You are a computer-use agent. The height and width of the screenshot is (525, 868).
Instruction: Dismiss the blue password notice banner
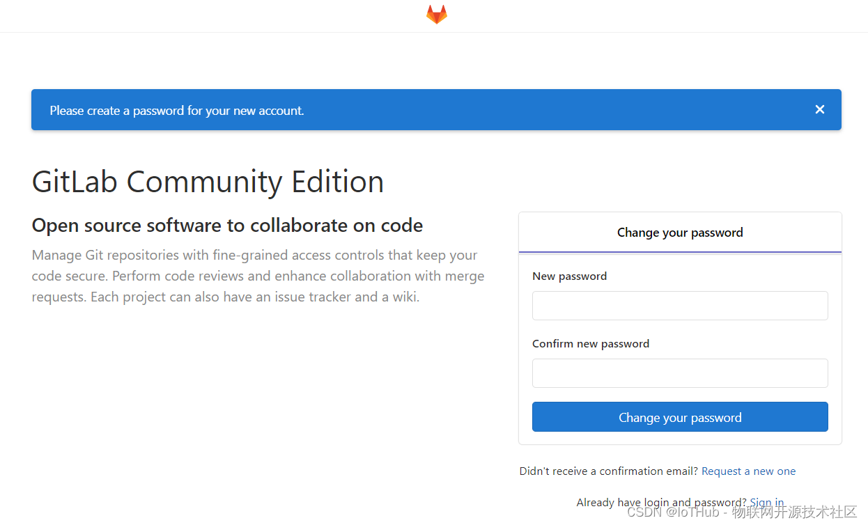tap(820, 109)
